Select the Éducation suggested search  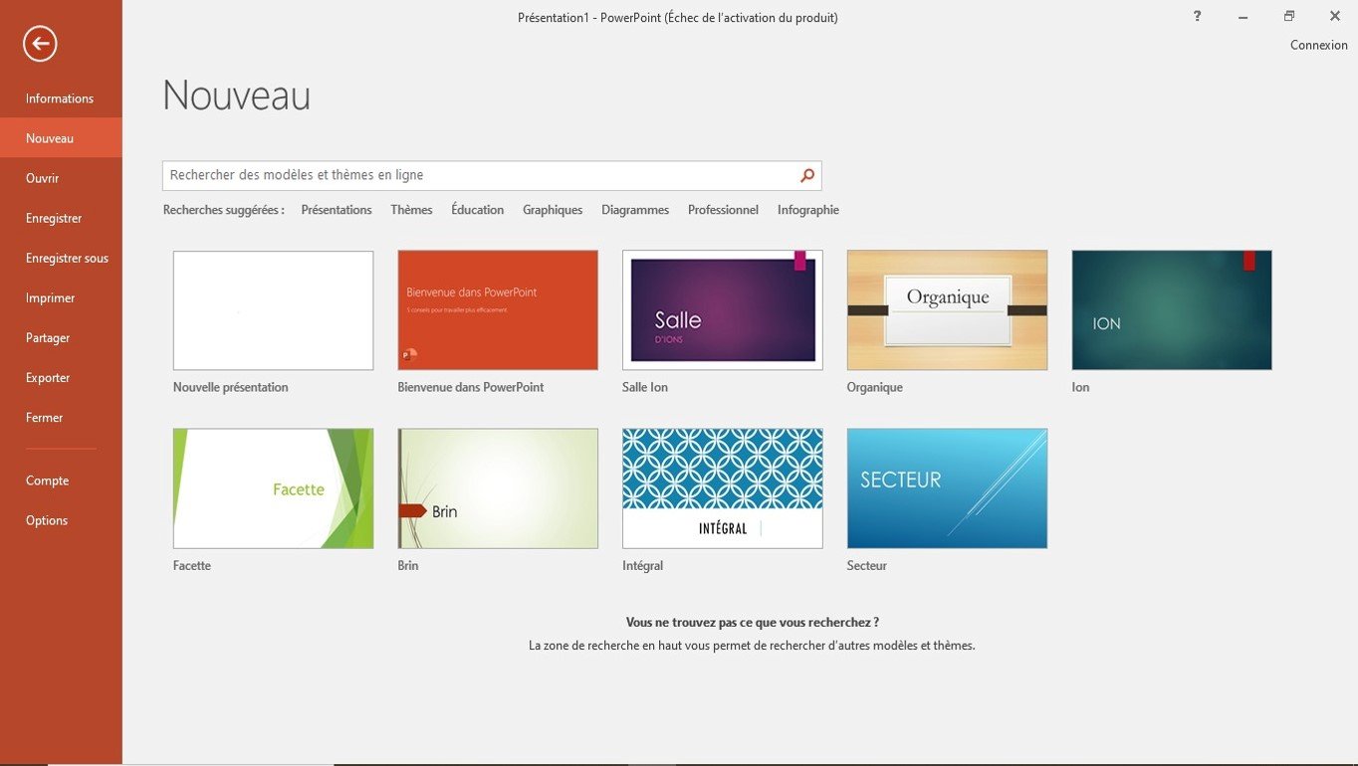tap(477, 210)
